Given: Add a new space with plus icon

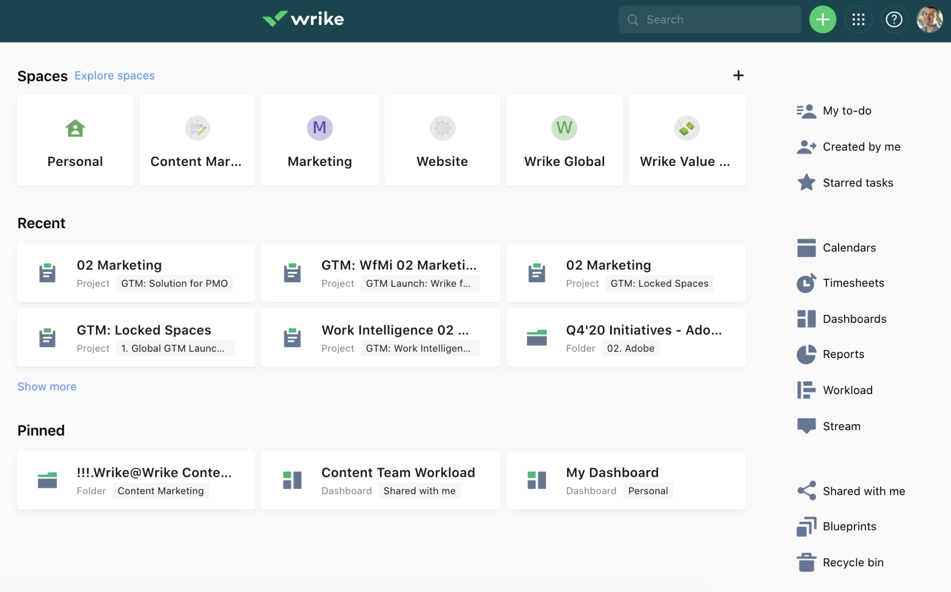Looking at the screenshot, I should pyautogui.click(x=738, y=76).
